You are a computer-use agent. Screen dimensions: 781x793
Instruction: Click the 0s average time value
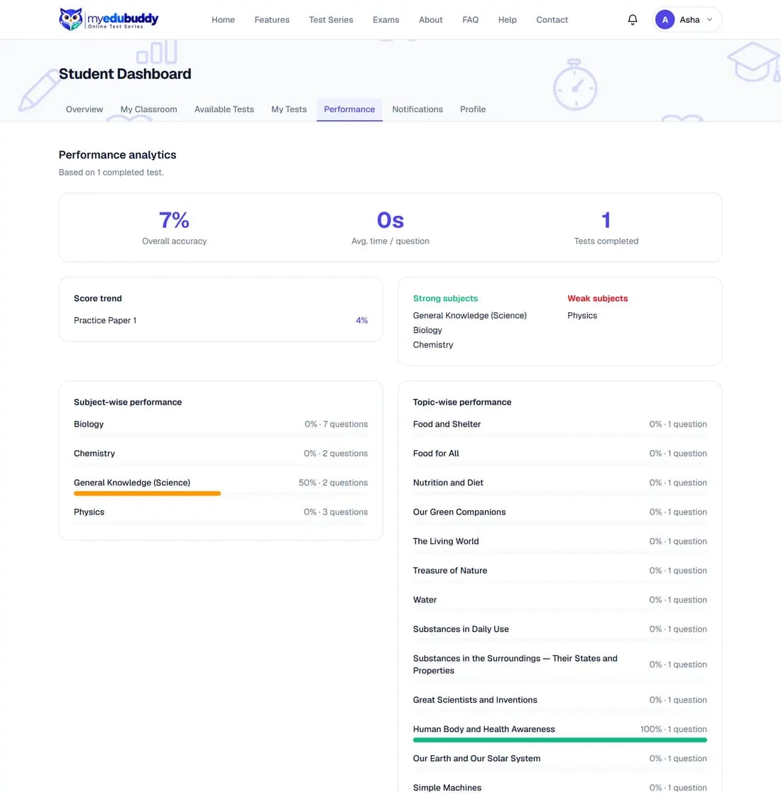tap(390, 220)
